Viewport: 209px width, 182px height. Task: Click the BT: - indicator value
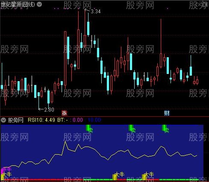tap(63, 120)
